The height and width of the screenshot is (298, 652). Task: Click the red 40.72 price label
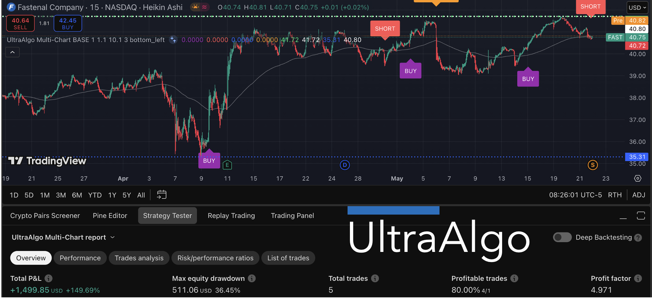point(637,46)
